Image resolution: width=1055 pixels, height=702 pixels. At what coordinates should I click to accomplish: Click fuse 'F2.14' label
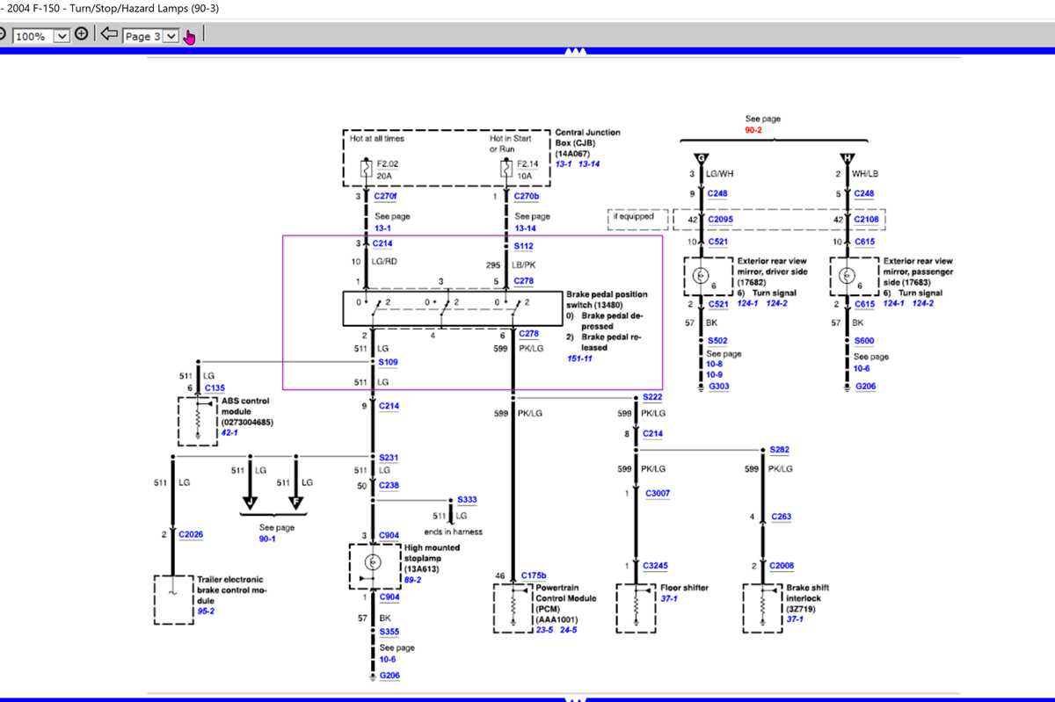pyautogui.click(x=528, y=163)
